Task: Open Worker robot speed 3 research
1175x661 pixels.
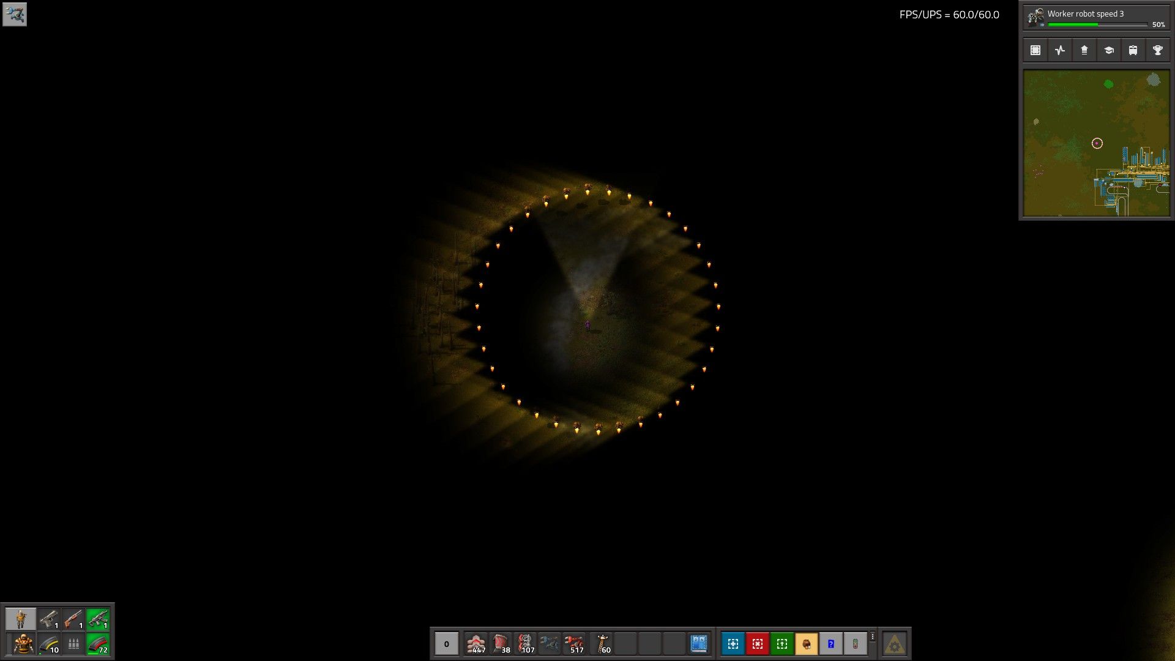Action: coord(1085,13)
